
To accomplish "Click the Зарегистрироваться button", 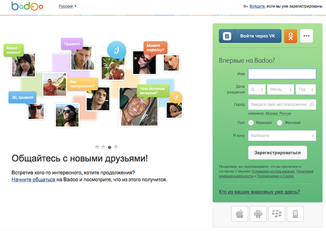I will [x=278, y=153].
